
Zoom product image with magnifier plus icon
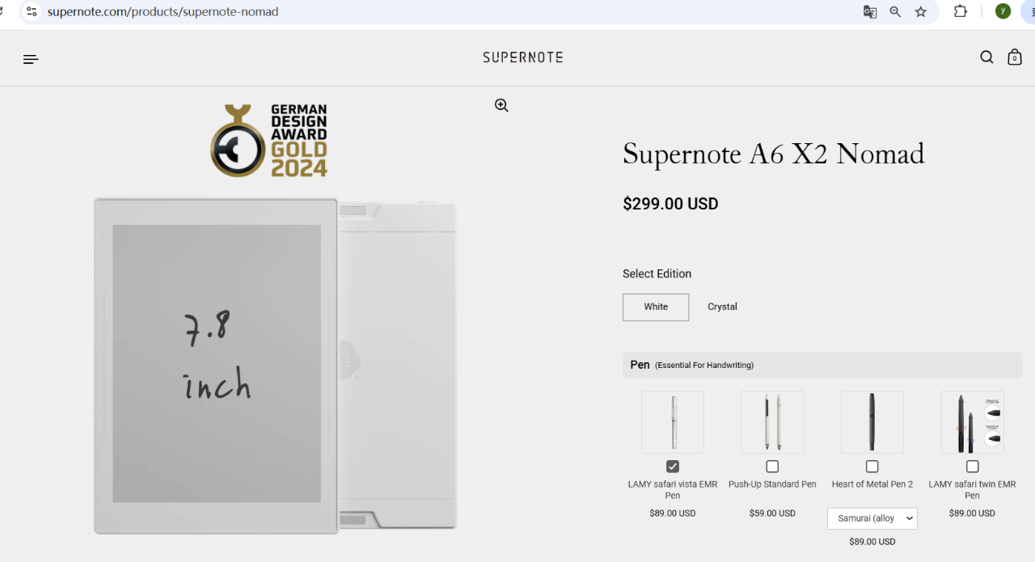pos(501,105)
